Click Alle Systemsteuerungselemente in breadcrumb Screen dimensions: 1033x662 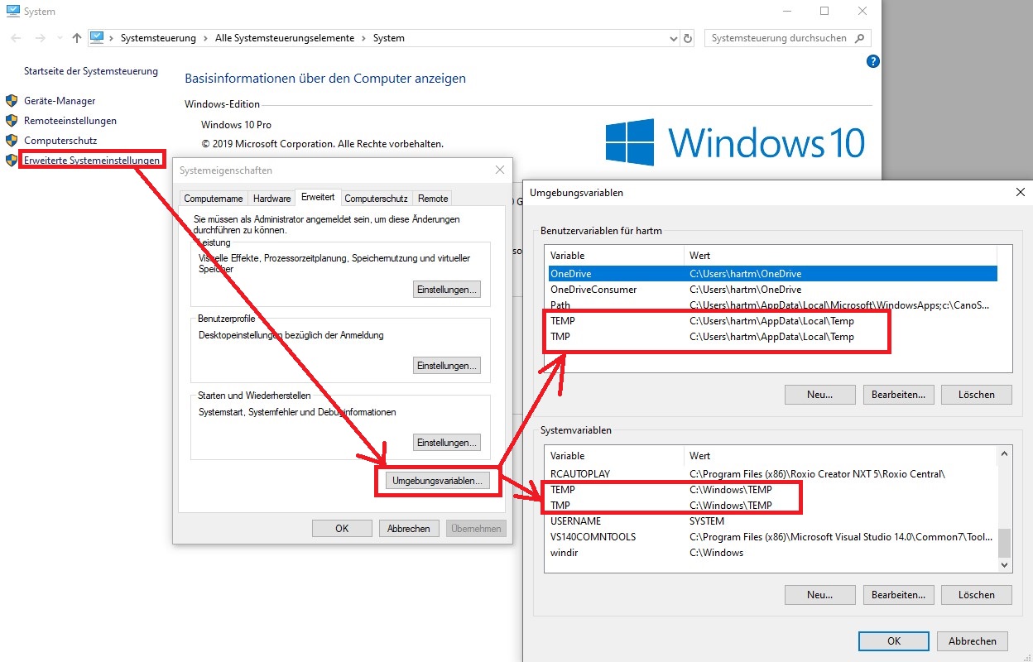point(285,38)
